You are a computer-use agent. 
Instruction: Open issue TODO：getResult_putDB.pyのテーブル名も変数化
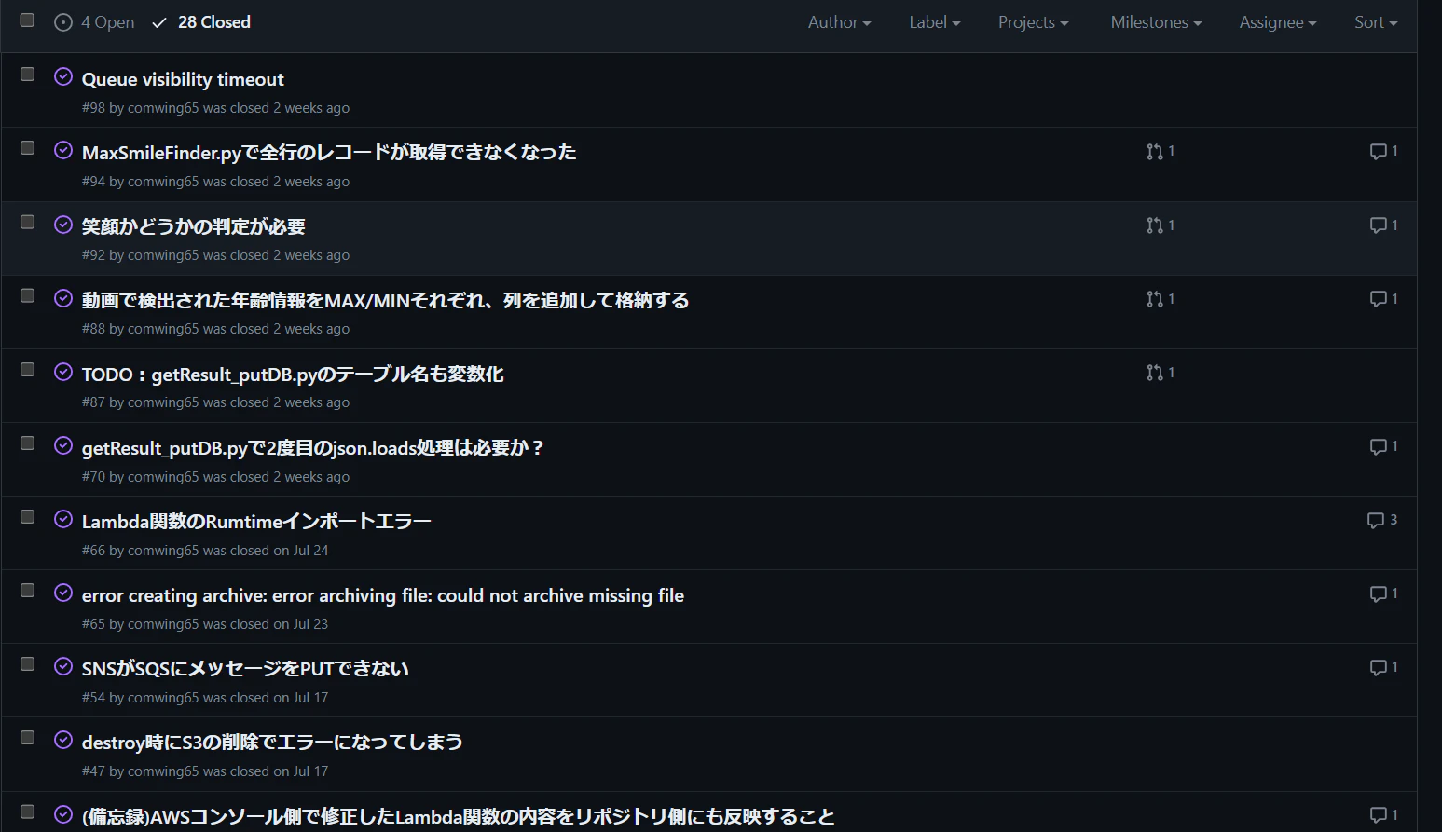(293, 374)
